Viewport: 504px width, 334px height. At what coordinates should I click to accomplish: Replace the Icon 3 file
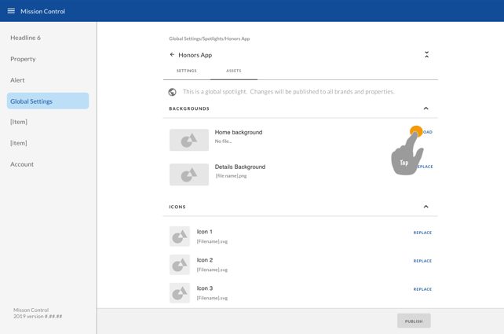point(422,289)
